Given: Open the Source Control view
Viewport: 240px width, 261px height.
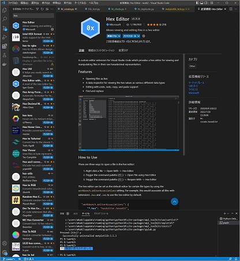Looking at the screenshot, I should (5, 28).
